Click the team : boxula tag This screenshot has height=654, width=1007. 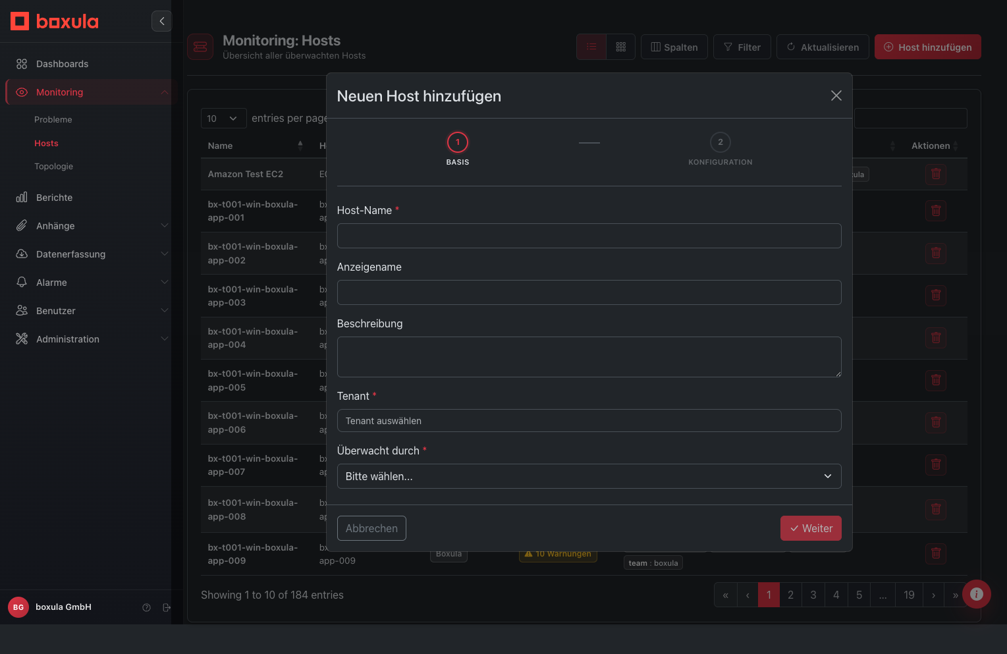(x=653, y=563)
